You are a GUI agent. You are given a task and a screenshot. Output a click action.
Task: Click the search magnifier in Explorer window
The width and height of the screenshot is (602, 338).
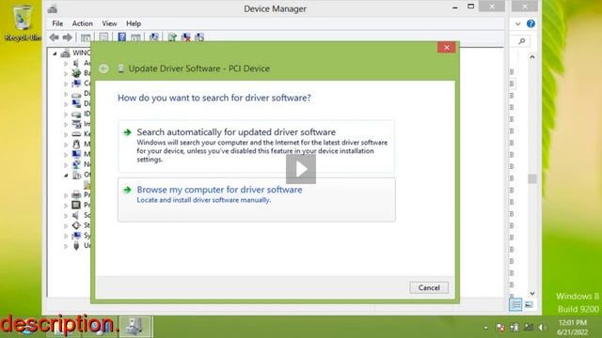[522, 41]
